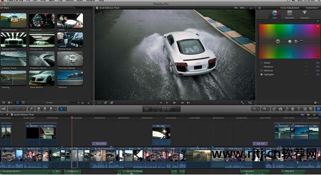Viewport: 321px width, 175px height.
Task: Open the tool selector dropdown arrow
Action: [x=65, y=109]
